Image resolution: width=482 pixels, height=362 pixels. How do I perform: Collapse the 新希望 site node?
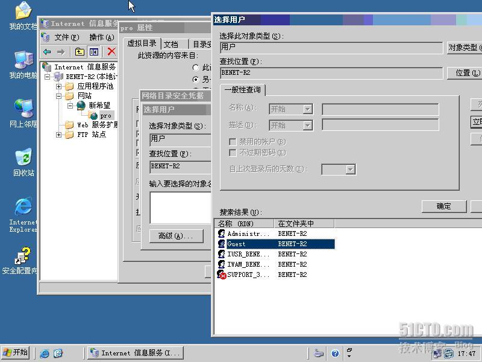click(70, 106)
